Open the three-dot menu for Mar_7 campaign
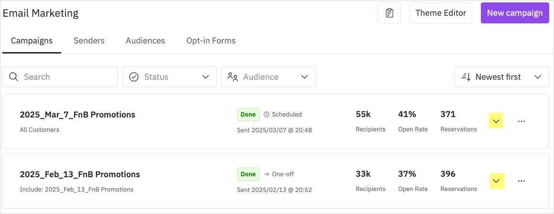Screen dimensions: 554x214 click(x=521, y=121)
